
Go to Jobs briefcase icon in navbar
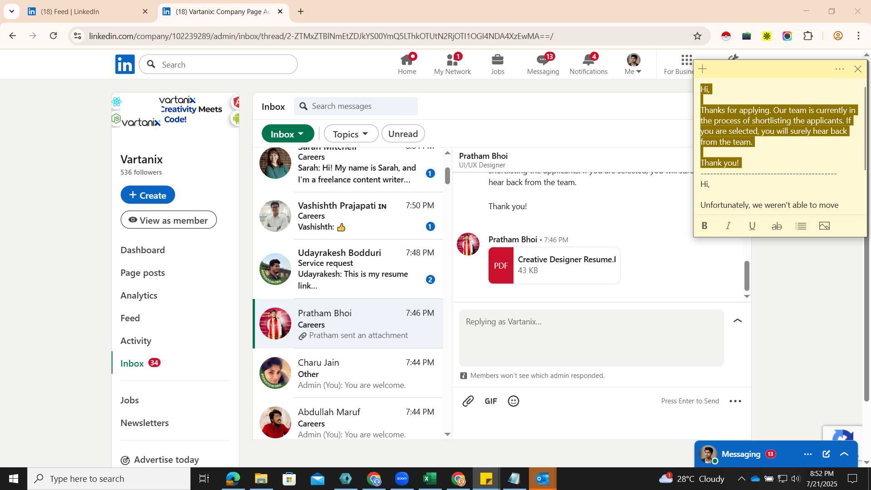(498, 64)
